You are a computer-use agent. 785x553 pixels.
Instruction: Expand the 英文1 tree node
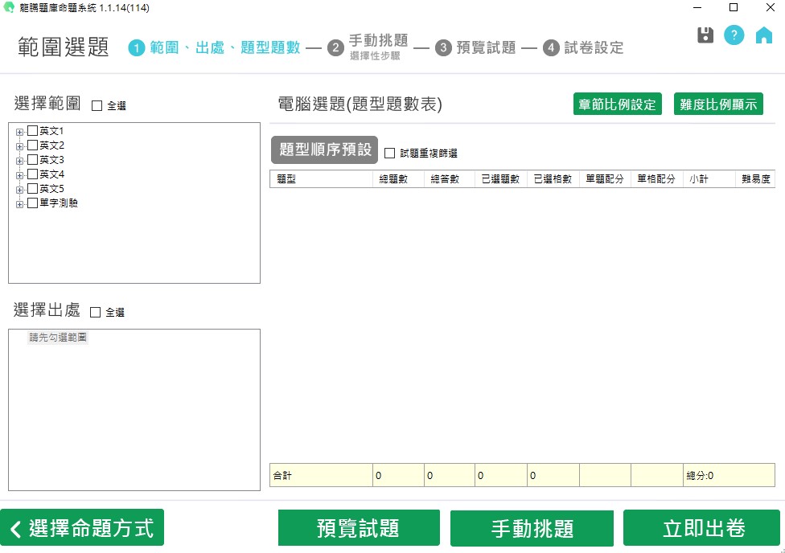tap(20, 132)
